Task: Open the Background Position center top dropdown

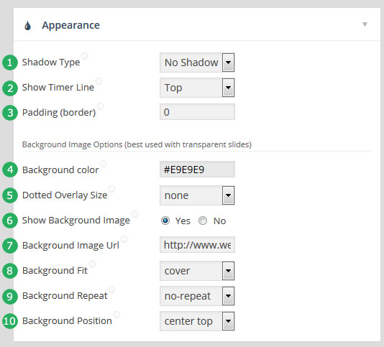Action: 197,321
